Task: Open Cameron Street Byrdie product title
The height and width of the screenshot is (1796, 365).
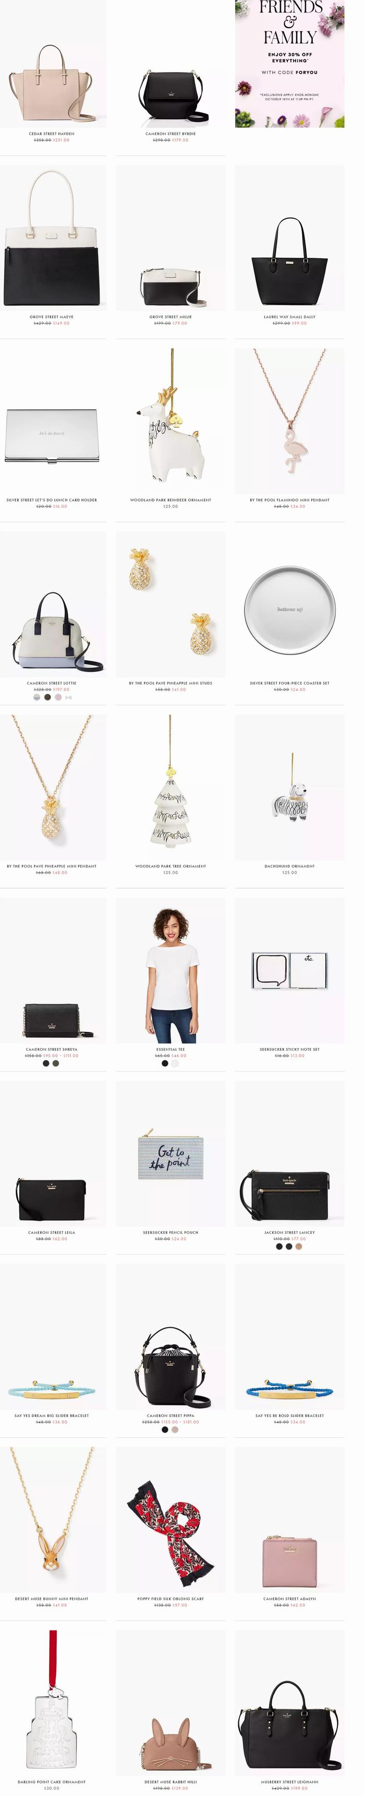Action: coord(171,133)
